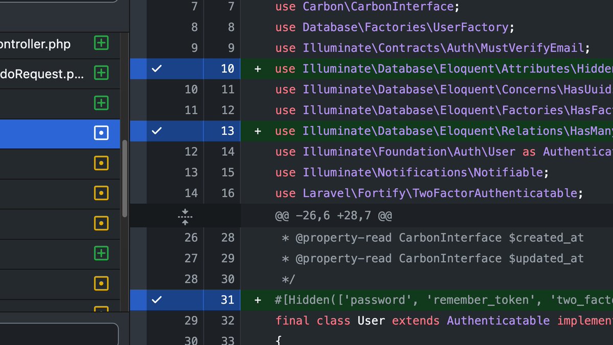Click the Foundation\Auth\User as Authentica line
The height and width of the screenshot is (345, 613).
(444, 152)
